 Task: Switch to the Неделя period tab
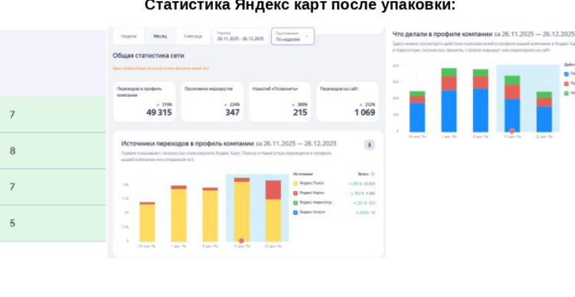click(129, 37)
